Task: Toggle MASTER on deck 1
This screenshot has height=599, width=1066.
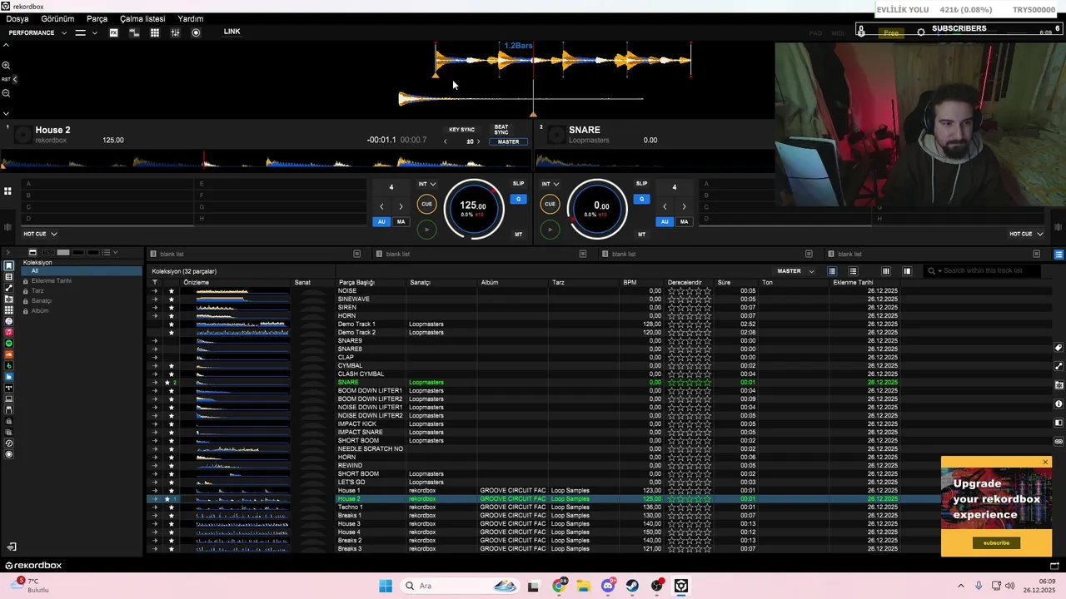Action: 508,141
